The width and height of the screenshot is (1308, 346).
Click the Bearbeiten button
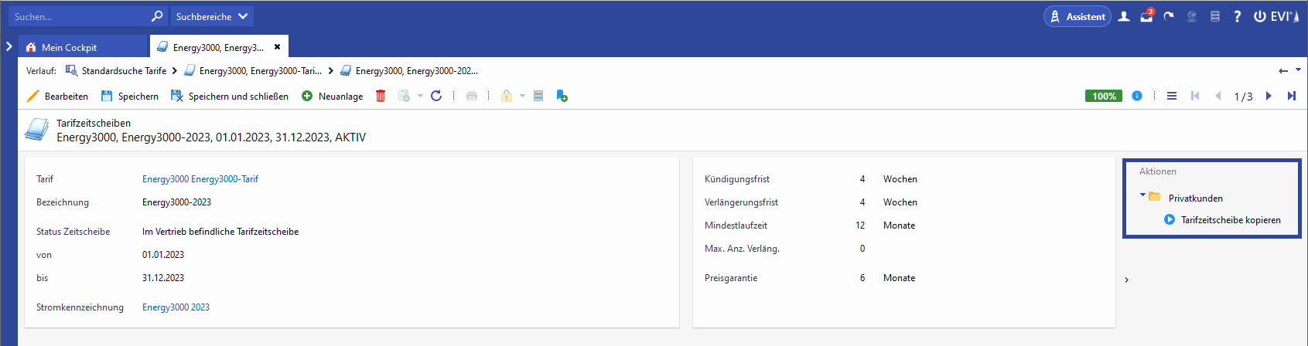[x=58, y=96]
